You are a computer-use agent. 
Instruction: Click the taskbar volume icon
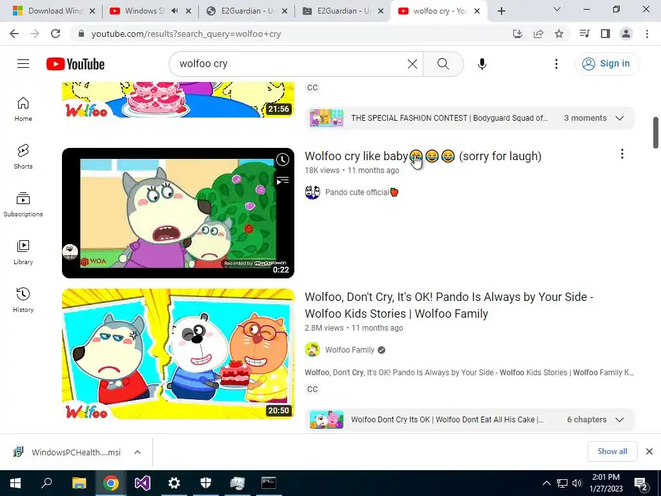pyautogui.click(x=577, y=483)
